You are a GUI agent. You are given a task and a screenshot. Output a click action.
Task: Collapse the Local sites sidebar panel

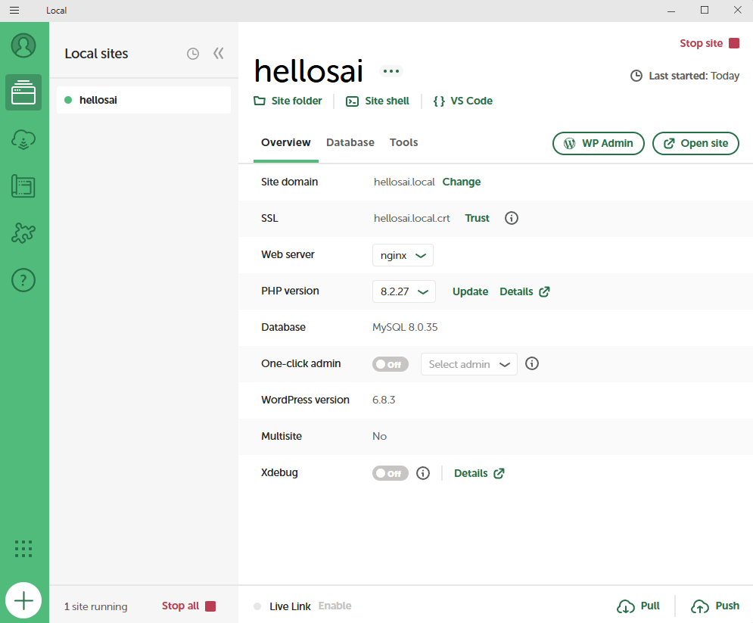[x=219, y=53]
